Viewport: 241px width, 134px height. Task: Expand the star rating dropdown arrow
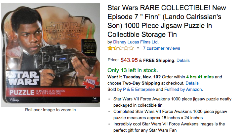138,48
